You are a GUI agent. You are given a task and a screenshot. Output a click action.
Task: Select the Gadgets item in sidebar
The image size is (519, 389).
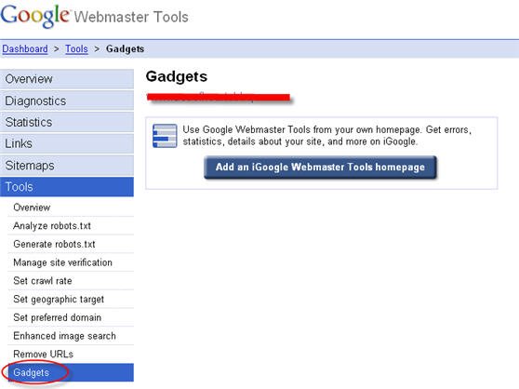click(71, 372)
